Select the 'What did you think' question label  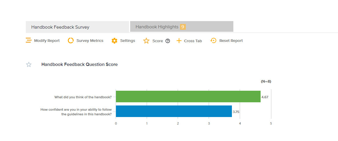pyautogui.click(x=83, y=97)
